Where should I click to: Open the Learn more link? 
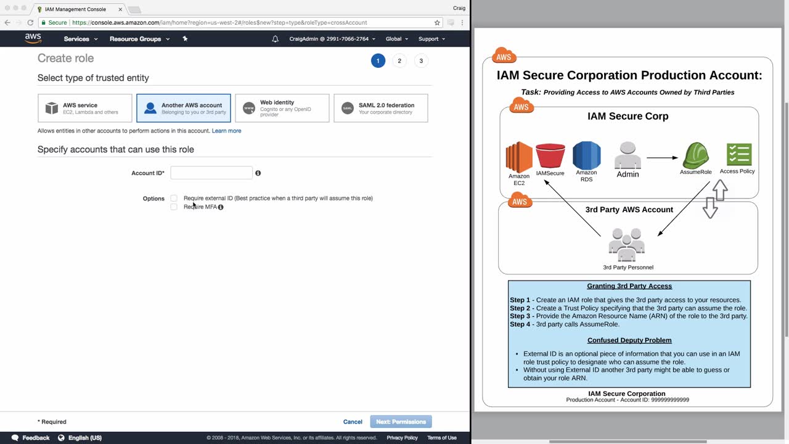[x=226, y=131]
